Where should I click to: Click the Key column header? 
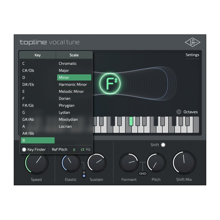(38, 55)
